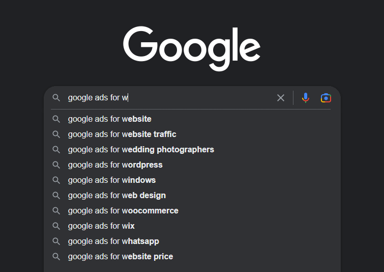Select 'google ads for website price'
The height and width of the screenshot is (272, 384).
point(120,257)
